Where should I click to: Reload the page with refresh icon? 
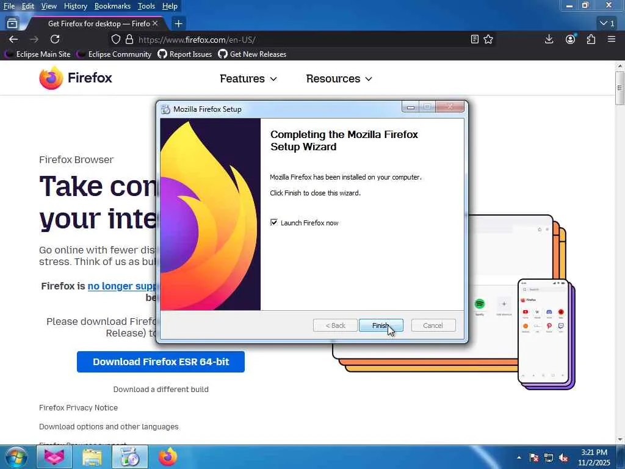coord(55,39)
